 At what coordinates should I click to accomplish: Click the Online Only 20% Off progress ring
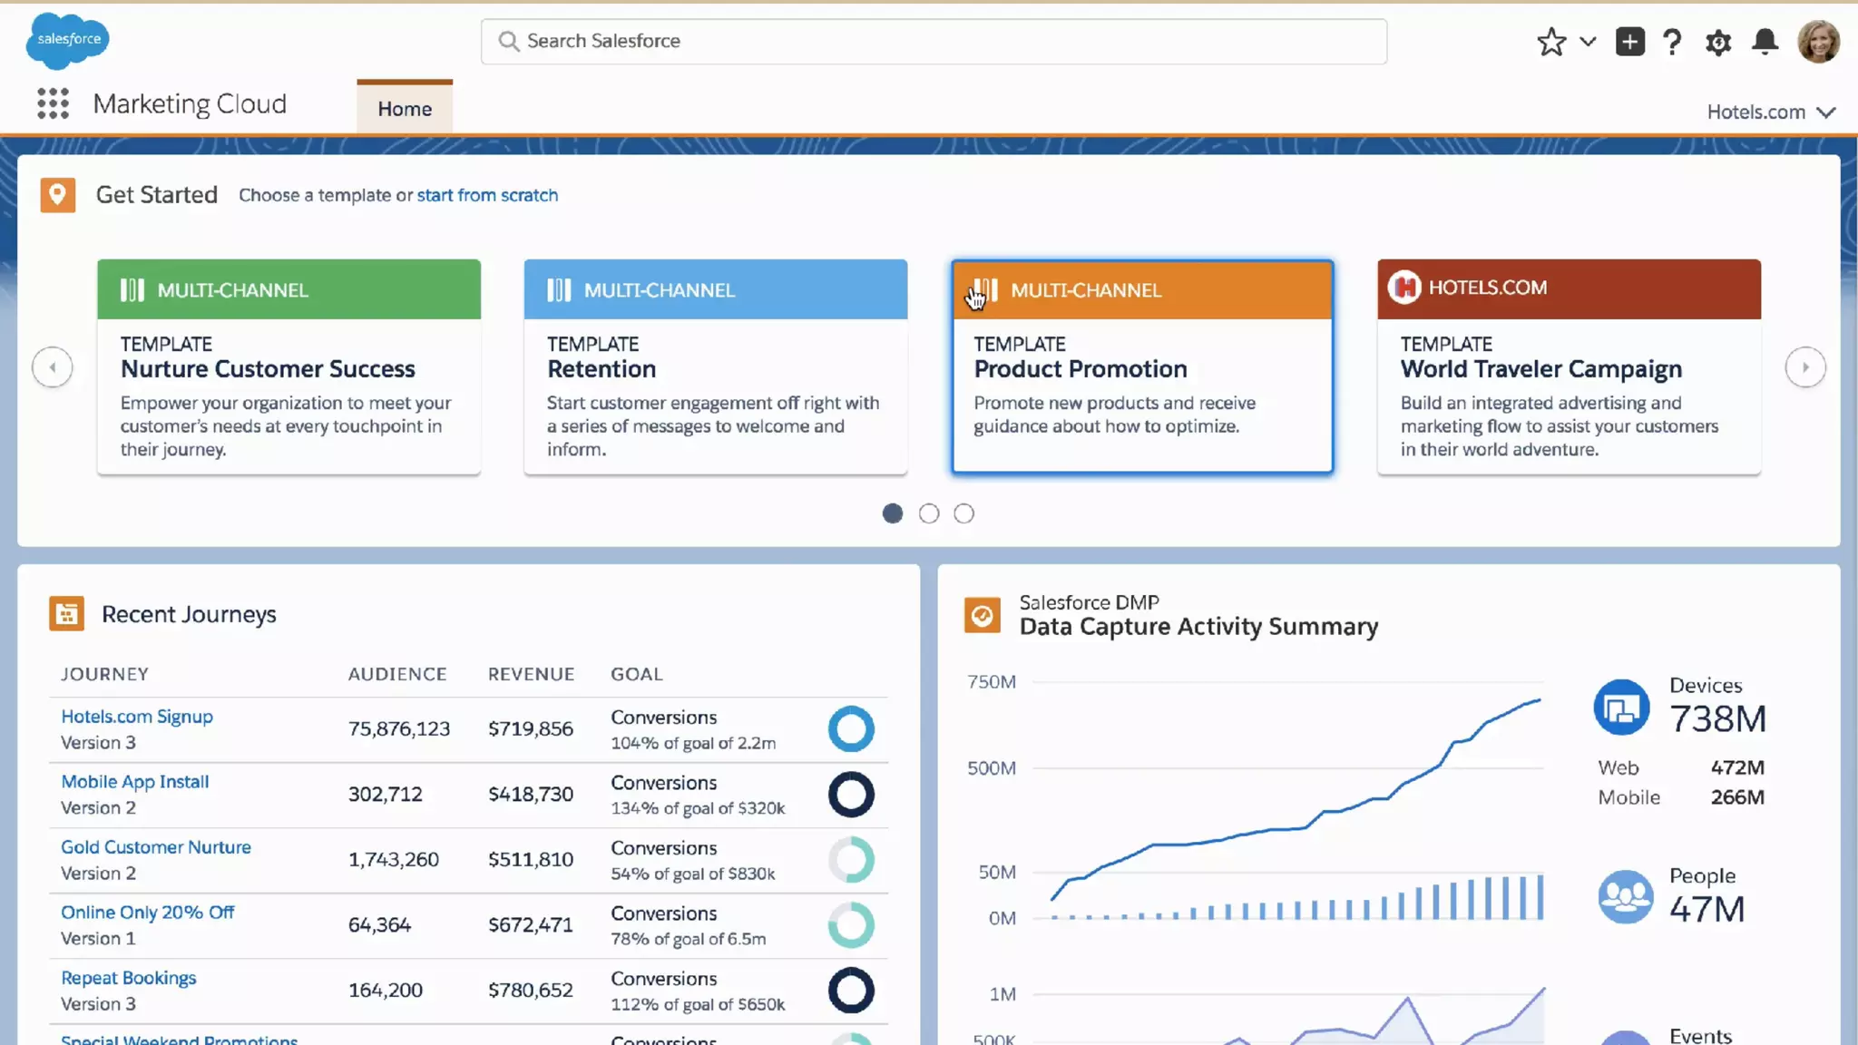(851, 925)
